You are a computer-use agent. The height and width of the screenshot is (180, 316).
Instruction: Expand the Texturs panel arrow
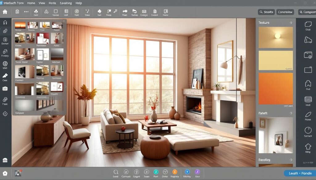pos(291,23)
